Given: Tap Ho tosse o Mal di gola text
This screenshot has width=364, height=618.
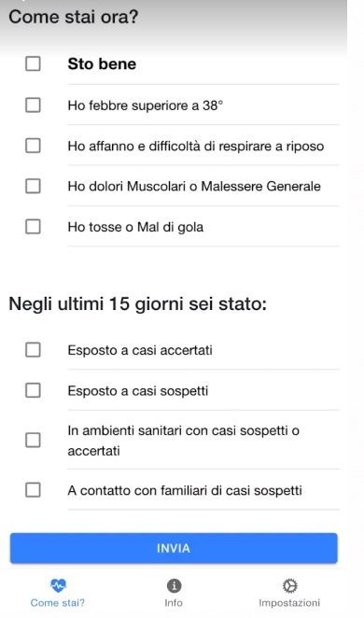Looking at the screenshot, I should point(135,227).
